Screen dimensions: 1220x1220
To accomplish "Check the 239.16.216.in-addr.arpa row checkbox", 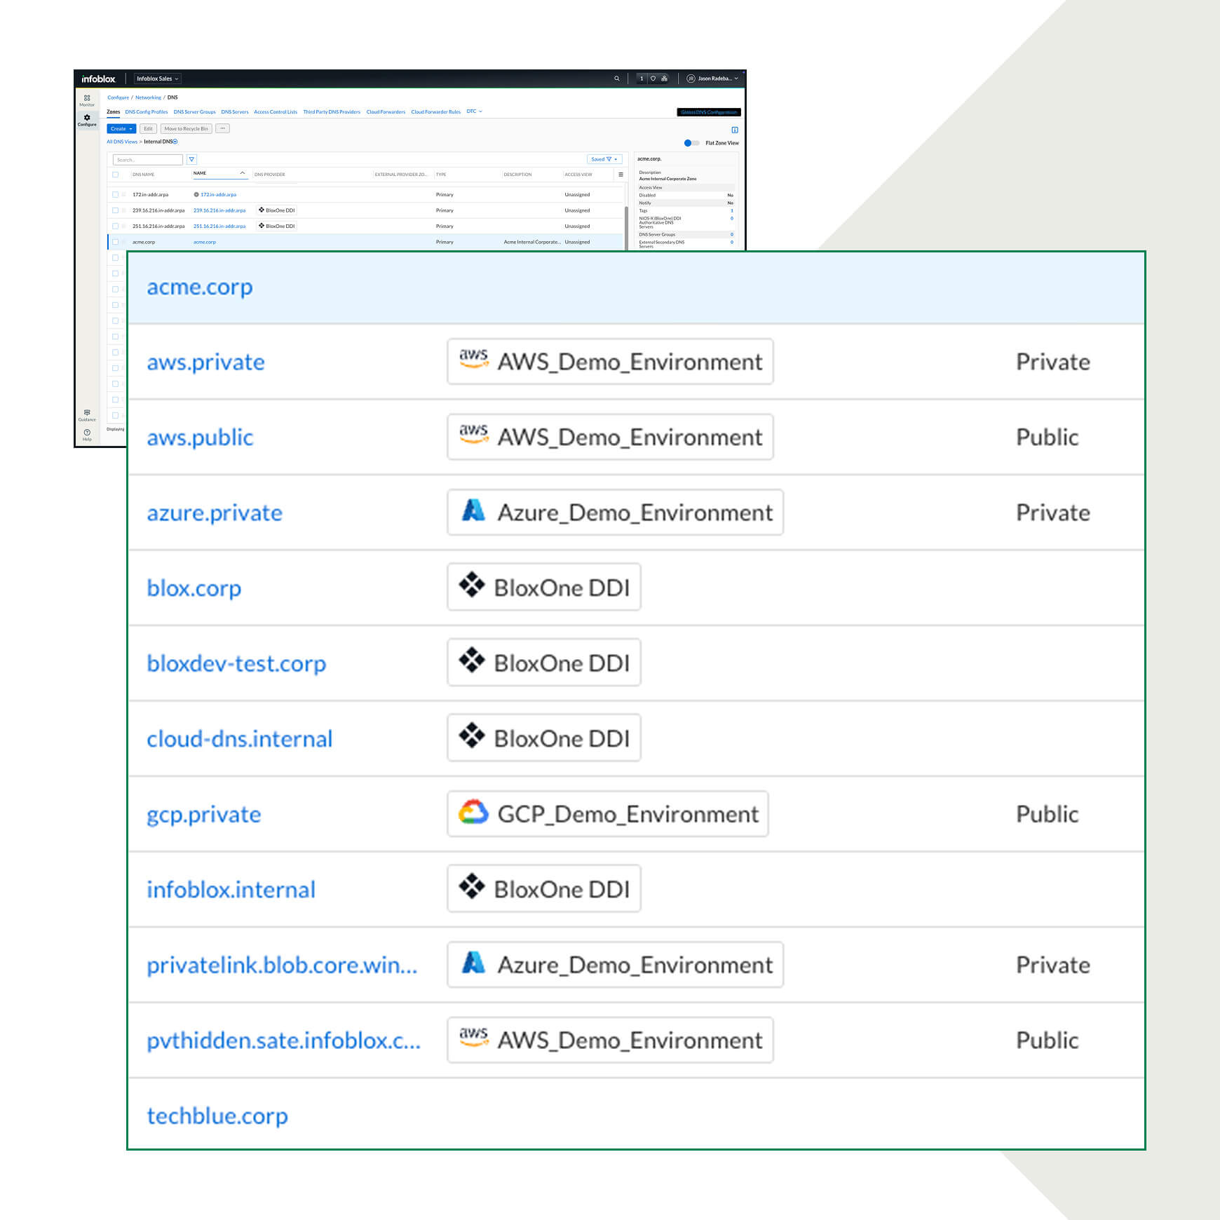I will point(116,210).
